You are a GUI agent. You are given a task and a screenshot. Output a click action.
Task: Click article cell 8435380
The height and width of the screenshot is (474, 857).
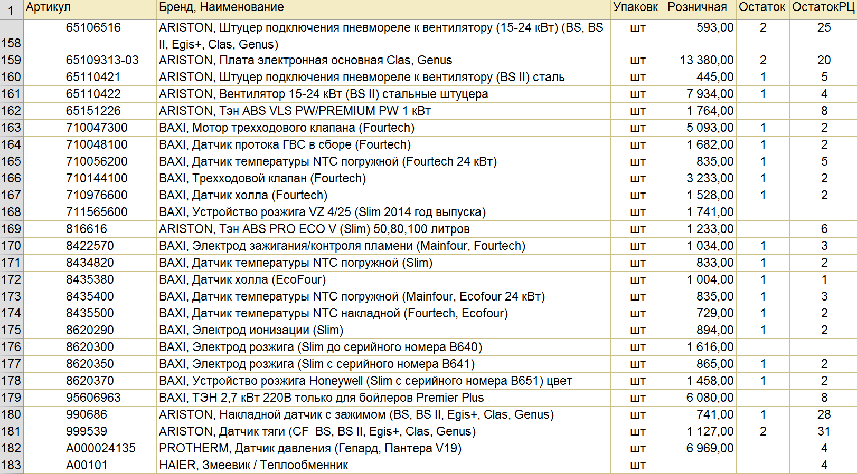(x=90, y=279)
